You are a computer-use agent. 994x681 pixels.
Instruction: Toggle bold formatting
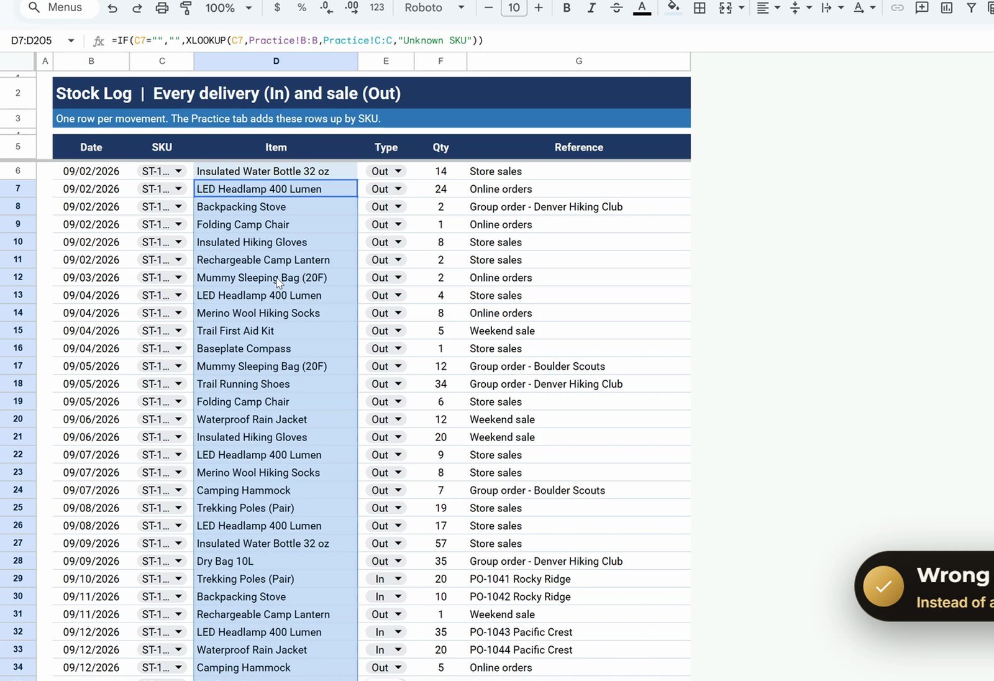click(x=567, y=7)
